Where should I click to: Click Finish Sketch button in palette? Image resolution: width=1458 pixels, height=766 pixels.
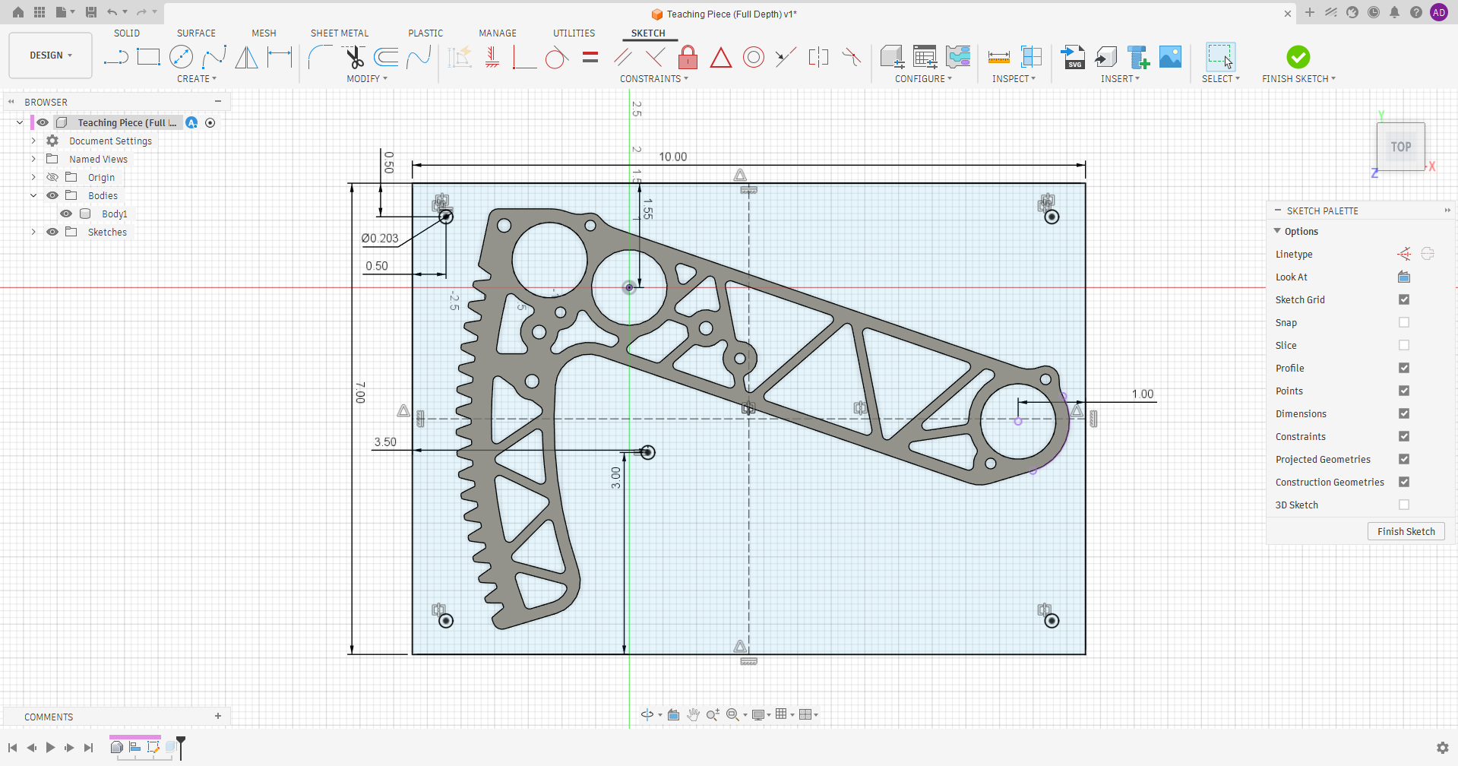[1406, 531]
